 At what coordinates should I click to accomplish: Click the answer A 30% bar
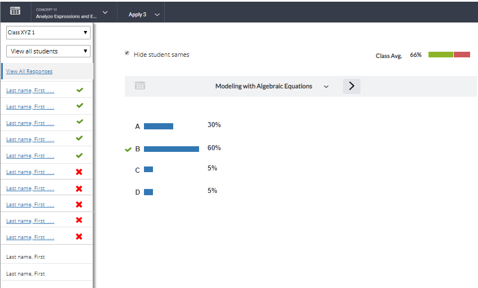(159, 127)
